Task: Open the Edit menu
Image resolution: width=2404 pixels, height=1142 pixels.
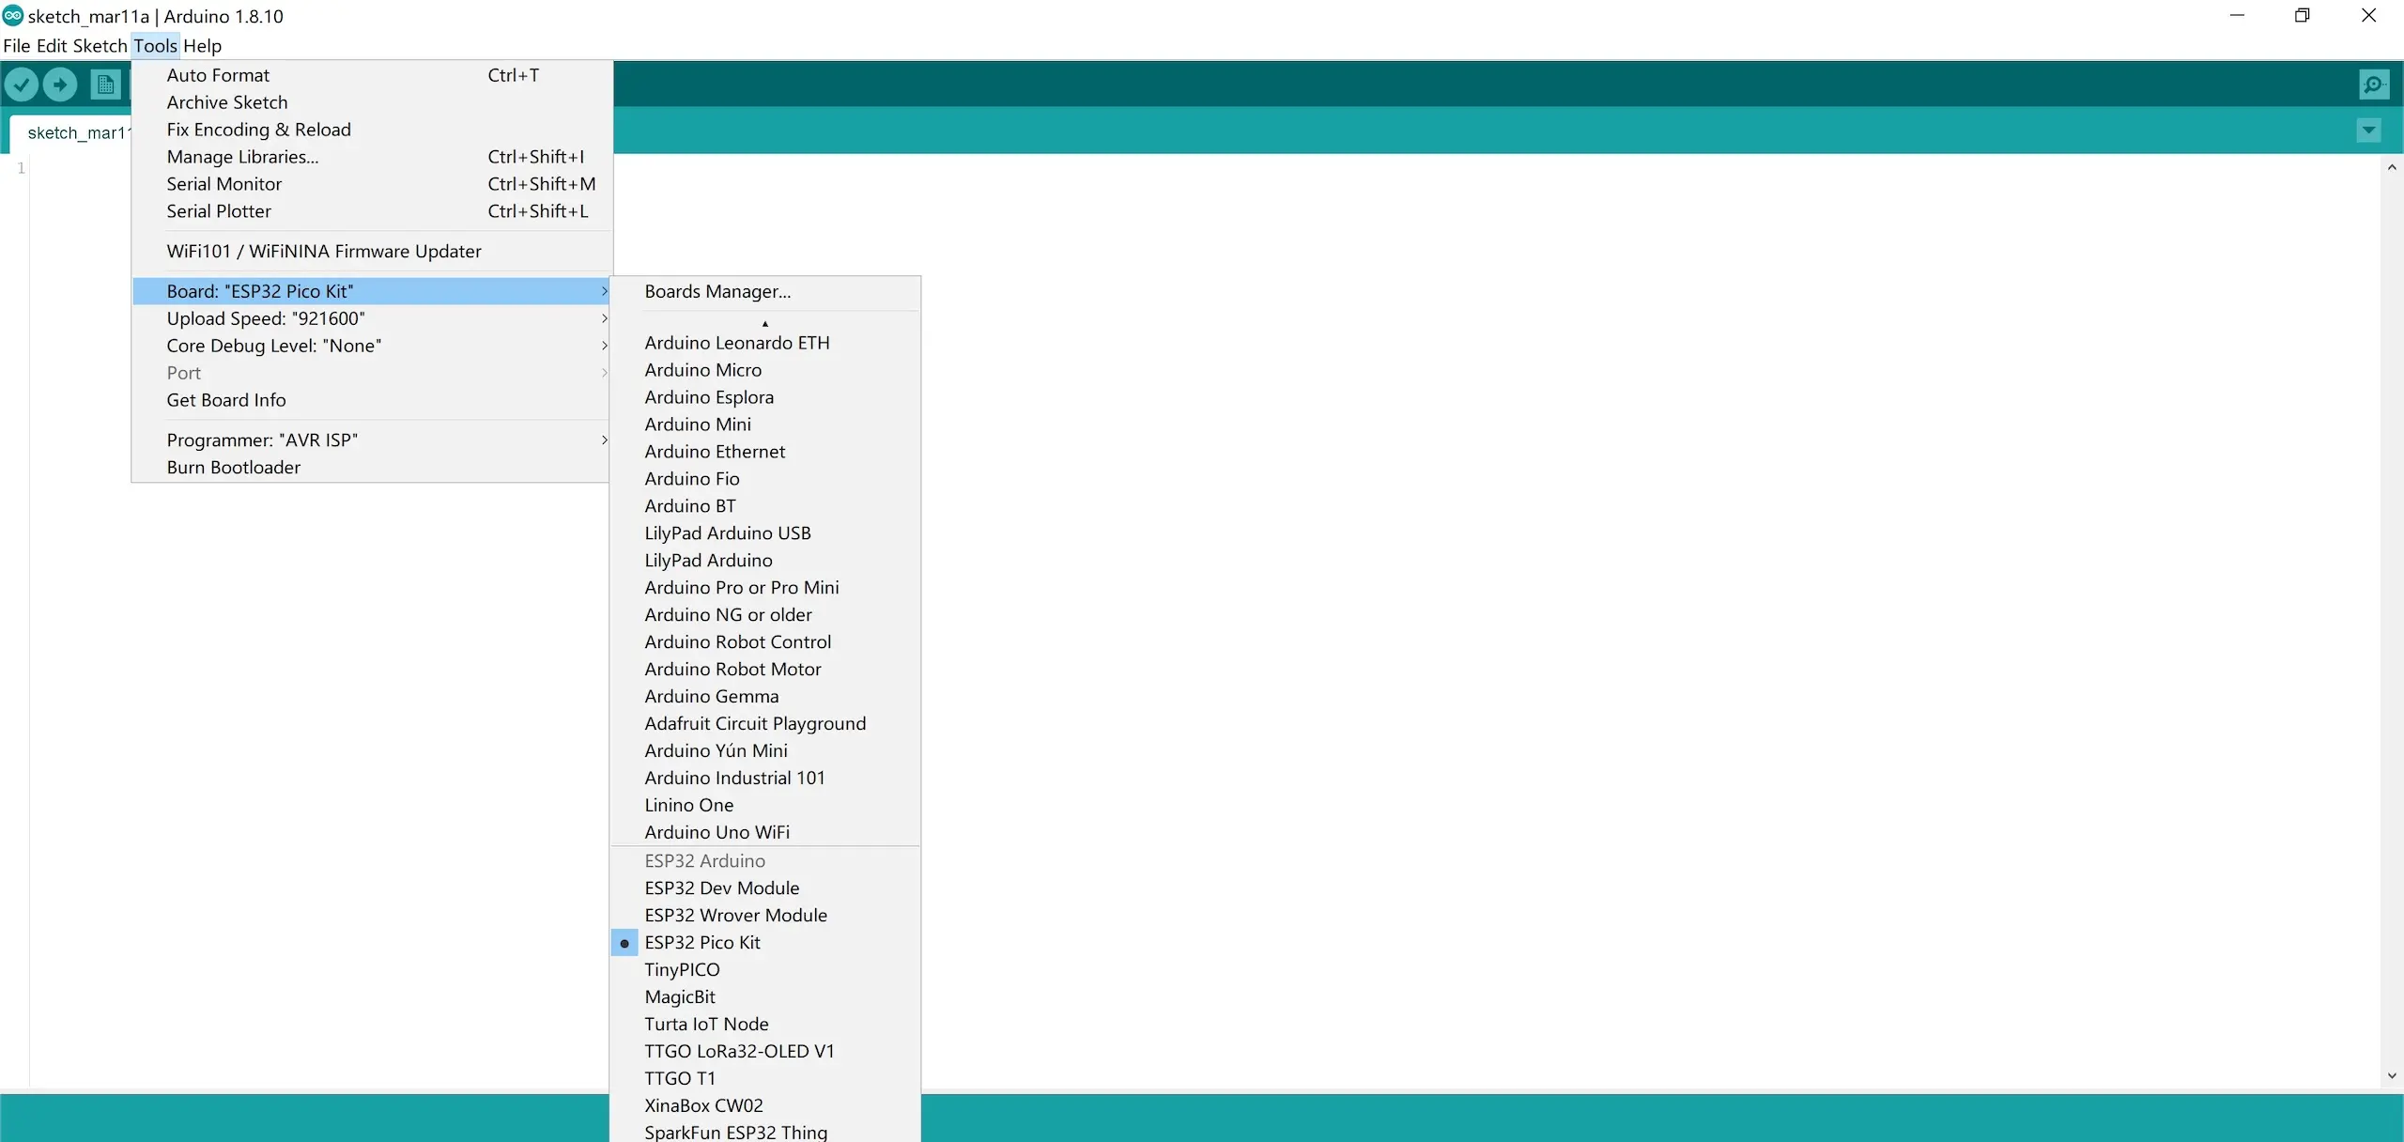Action: tap(52, 46)
